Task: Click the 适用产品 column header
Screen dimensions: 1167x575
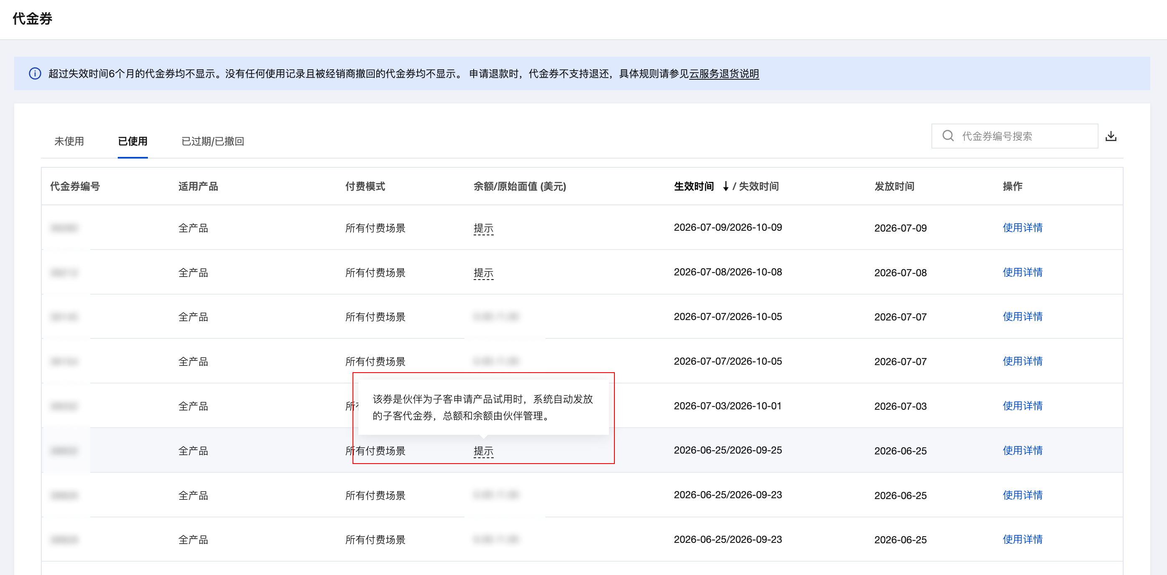Action: [x=198, y=186]
